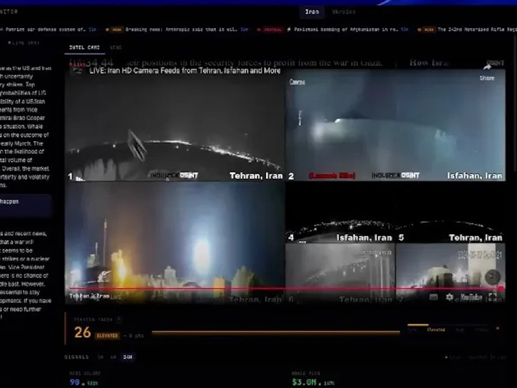Select the 1H signals time range
Viewport: 517px width, 388px height.
(100, 357)
